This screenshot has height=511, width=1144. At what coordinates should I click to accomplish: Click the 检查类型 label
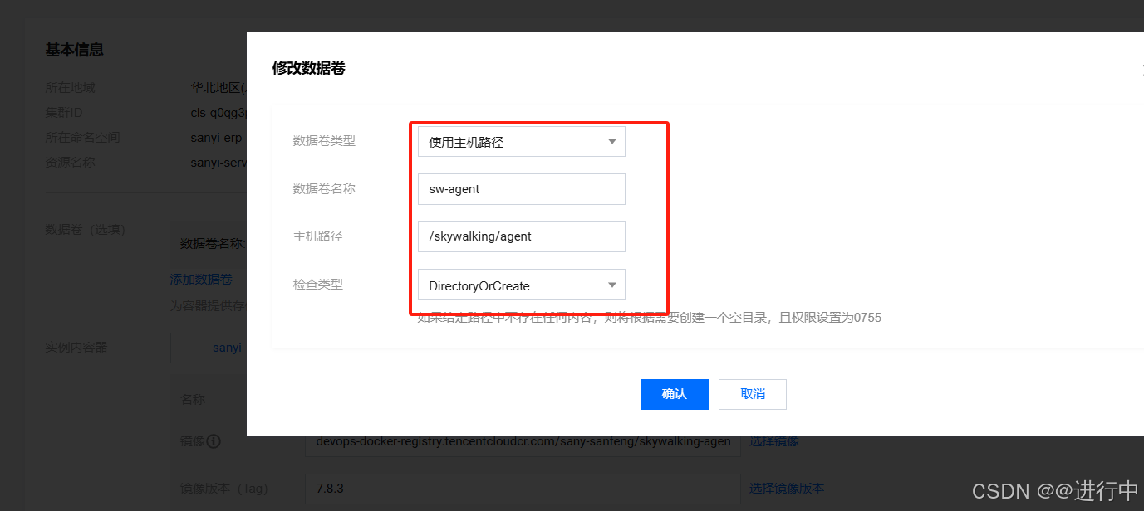tap(318, 285)
